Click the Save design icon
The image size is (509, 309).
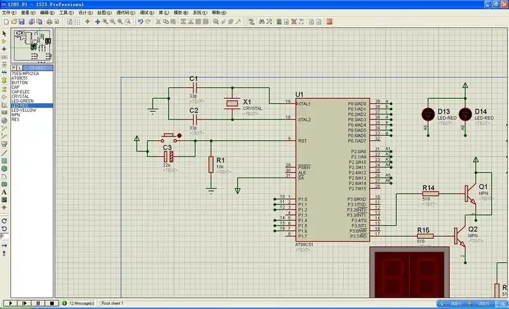click(20, 22)
